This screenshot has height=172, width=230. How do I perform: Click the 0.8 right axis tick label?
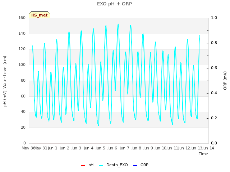[214, 43]
